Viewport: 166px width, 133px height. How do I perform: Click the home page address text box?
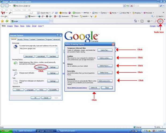(x=39, y=50)
